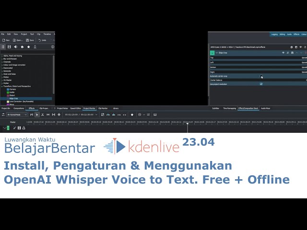Choose the slip tool in timeline toolbar
The image size is (307, 230).
coord(53,115)
